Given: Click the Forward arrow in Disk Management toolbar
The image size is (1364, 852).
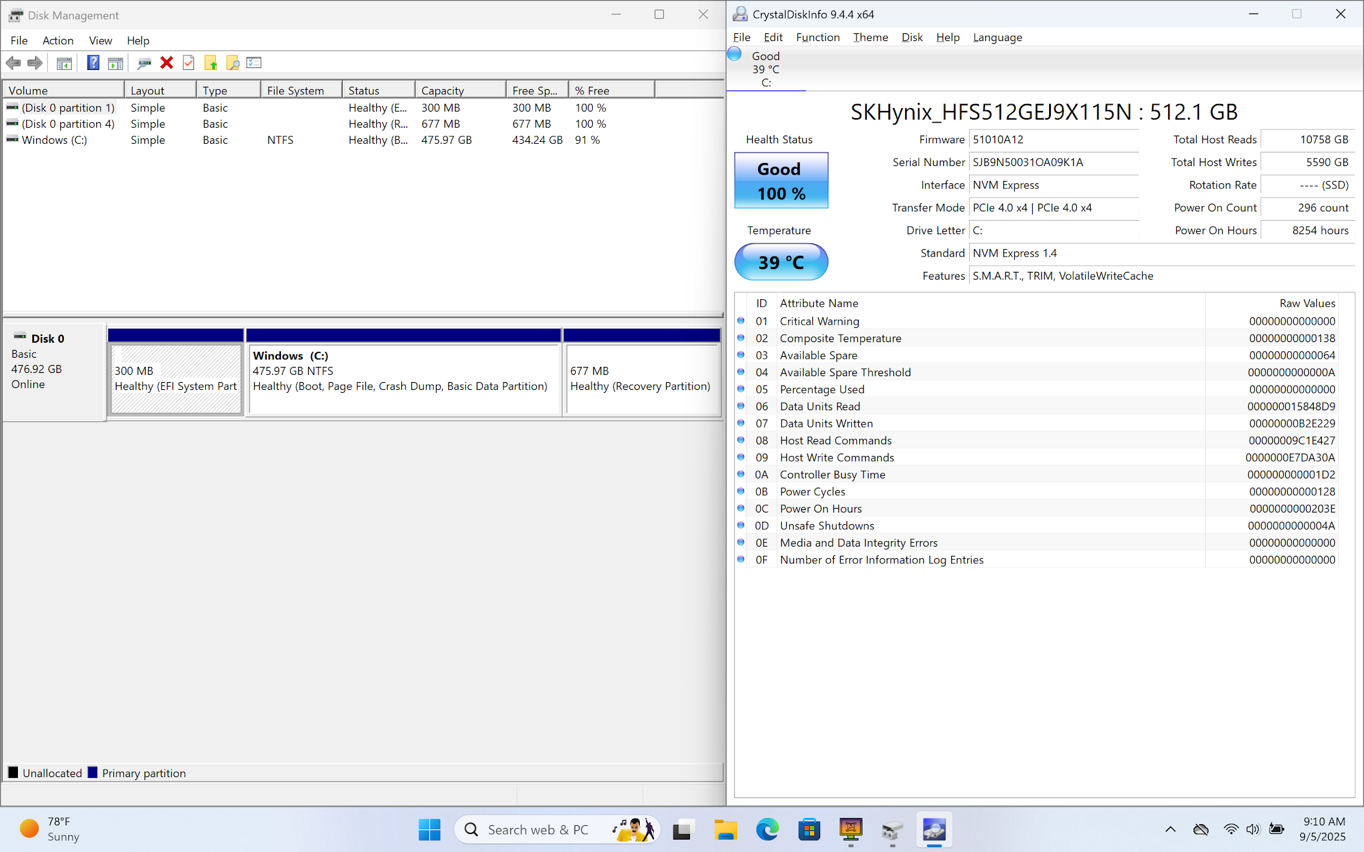Looking at the screenshot, I should tap(35, 63).
